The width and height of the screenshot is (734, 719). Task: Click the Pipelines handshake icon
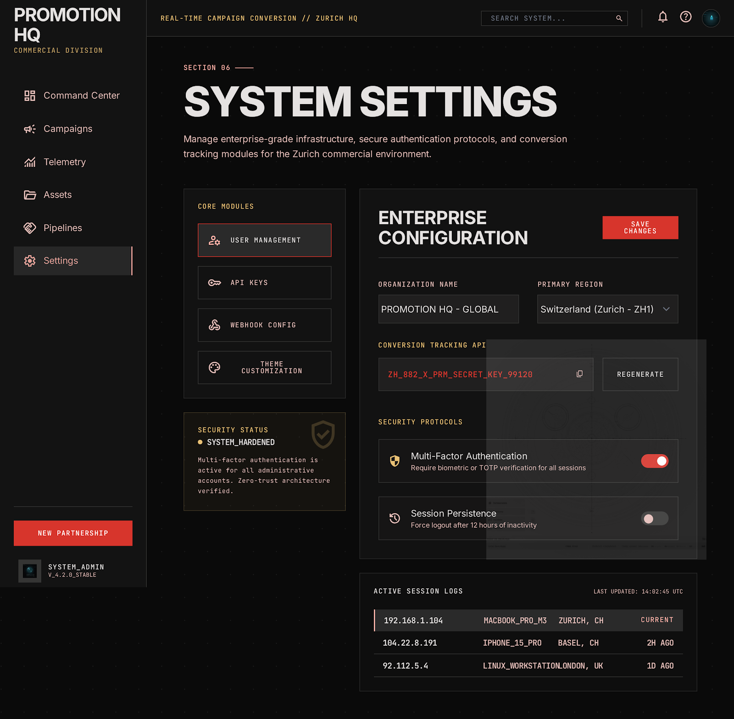[30, 228]
